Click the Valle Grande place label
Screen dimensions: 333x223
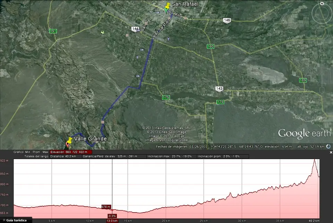[91, 139]
